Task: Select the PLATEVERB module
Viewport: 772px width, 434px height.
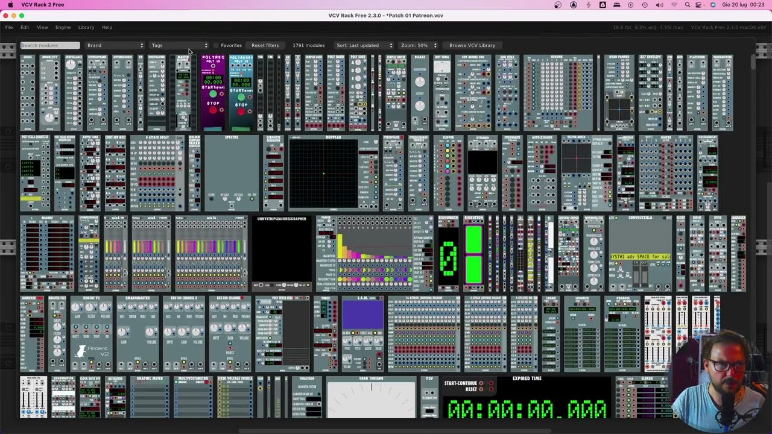Action: 697,92
